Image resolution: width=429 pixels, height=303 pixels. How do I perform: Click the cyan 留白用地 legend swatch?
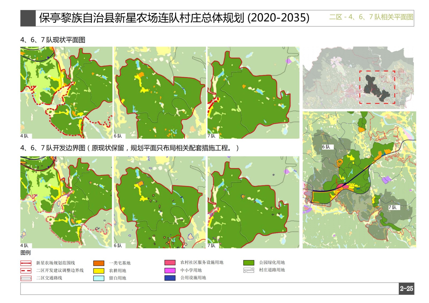(x=99, y=278)
